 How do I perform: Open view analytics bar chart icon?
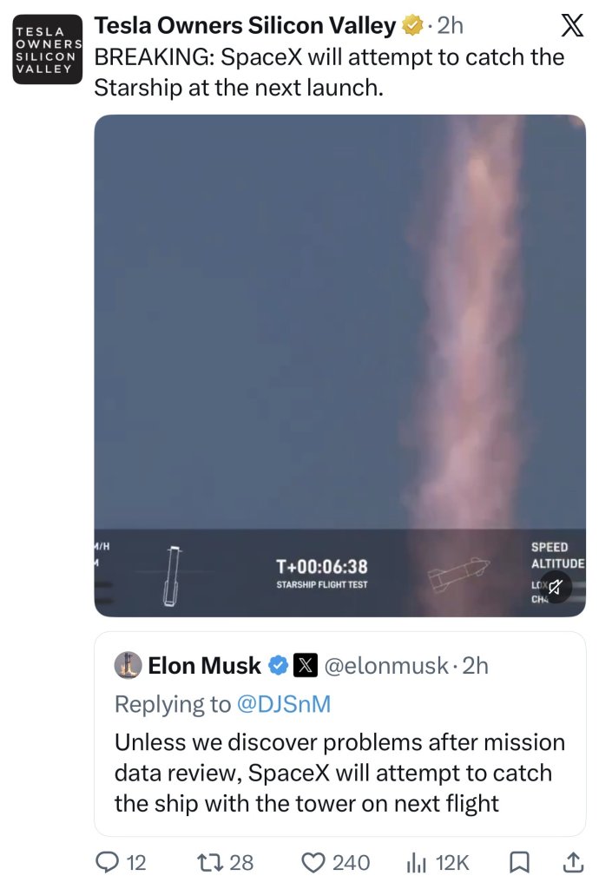click(416, 863)
